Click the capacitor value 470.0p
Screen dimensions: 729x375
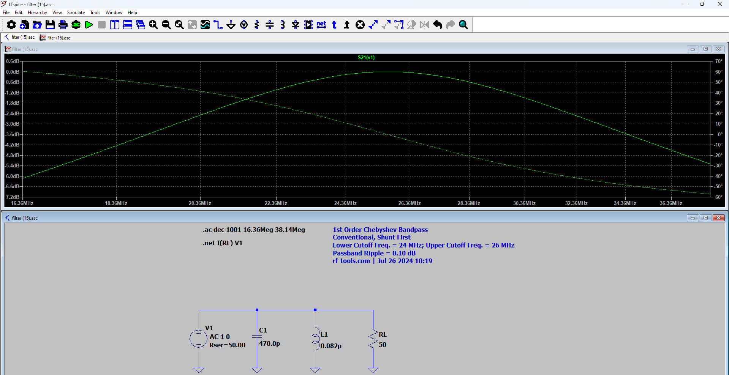tap(270, 343)
